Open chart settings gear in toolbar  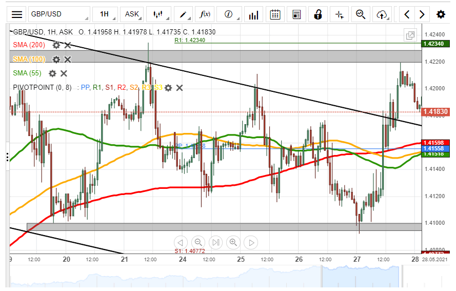441,14
